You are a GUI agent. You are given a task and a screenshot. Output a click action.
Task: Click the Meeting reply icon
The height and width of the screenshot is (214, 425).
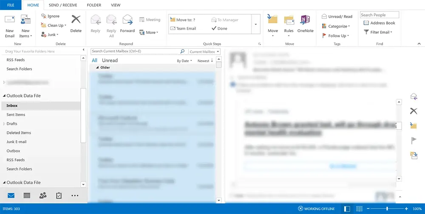(x=142, y=20)
